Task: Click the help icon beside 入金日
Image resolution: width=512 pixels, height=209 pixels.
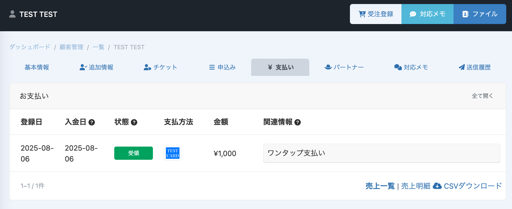Action: [92, 122]
